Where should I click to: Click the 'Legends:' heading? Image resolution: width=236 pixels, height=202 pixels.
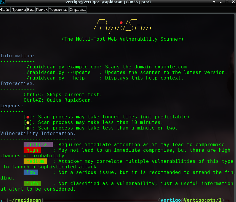click(x=12, y=106)
